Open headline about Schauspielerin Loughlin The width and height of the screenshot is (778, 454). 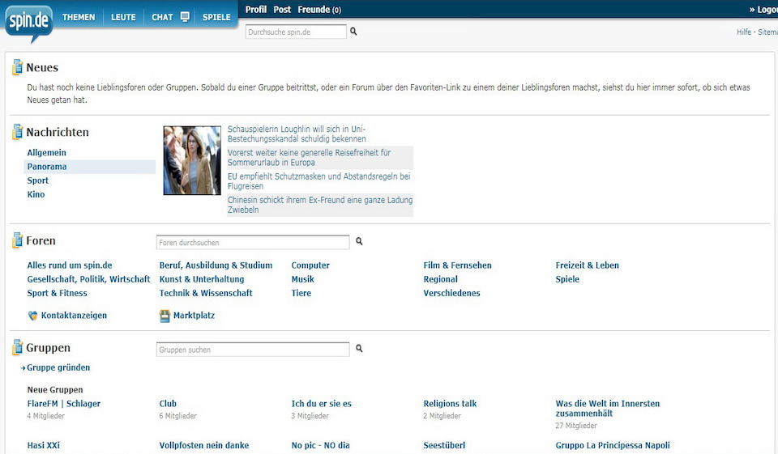(297, 134)
